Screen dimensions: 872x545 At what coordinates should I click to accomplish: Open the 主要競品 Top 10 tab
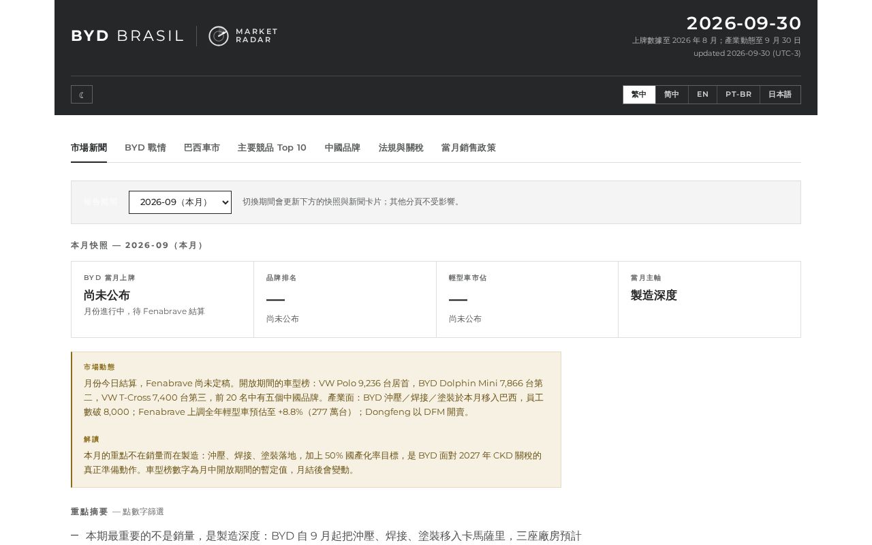tap(272, 148)
